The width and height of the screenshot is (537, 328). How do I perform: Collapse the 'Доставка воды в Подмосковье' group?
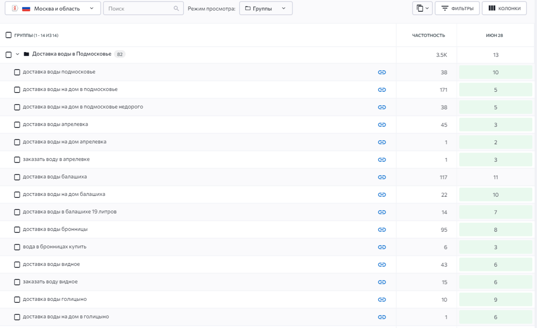[x=17, y=54]
